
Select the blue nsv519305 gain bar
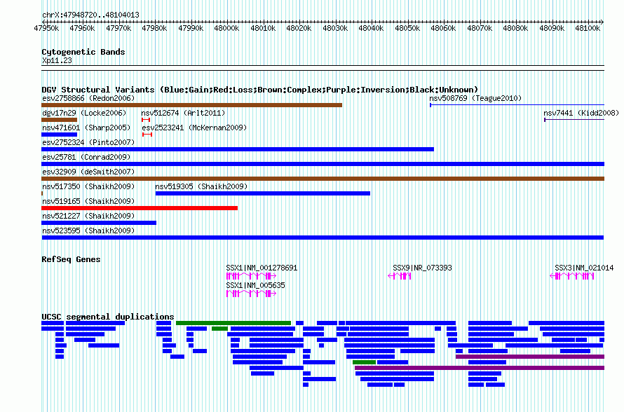pos(263,193)
